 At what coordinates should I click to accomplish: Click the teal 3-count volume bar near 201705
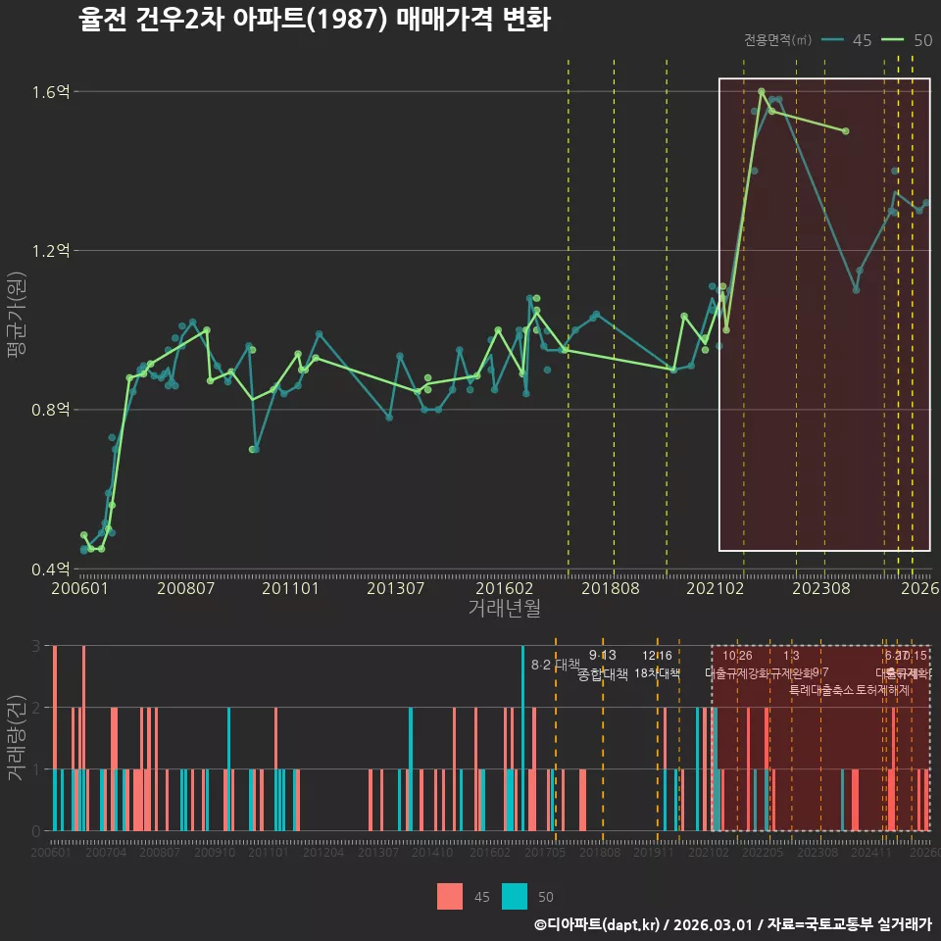522,738
